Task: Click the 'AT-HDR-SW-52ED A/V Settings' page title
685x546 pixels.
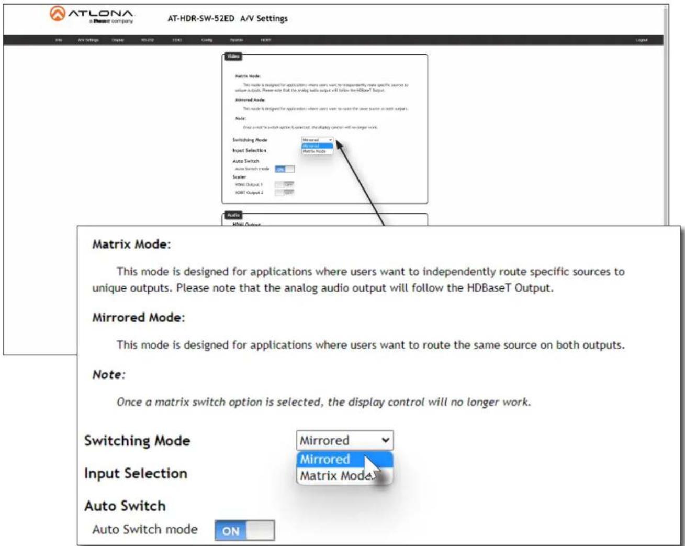Action: [x=228, y=18]
